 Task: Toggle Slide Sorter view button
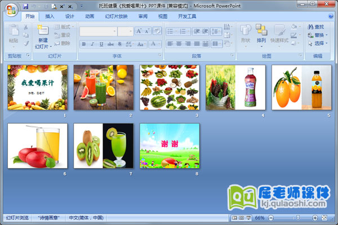pyautogui.click(x=241, y=218)
